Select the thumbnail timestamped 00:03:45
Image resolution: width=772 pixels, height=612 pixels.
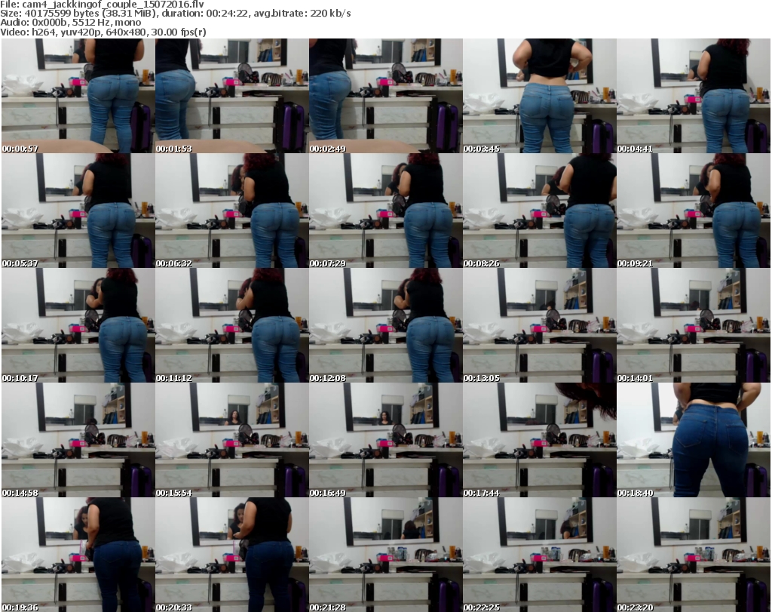coord(540,96)
